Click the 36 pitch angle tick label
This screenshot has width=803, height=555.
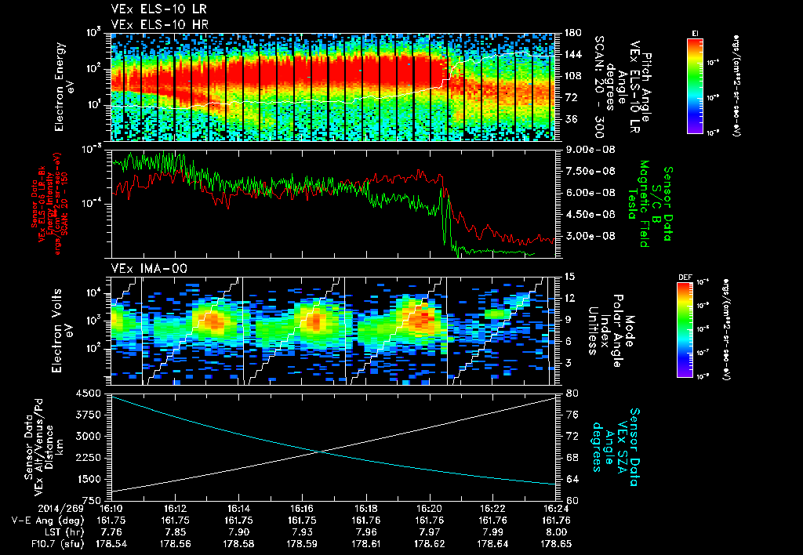pos(570,119)
